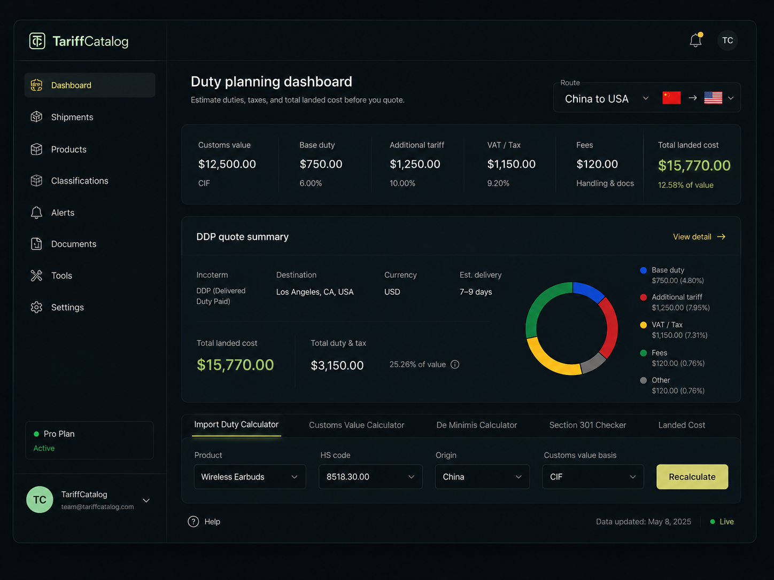Click the VAT / Tax $1,150.00 value

511,164
